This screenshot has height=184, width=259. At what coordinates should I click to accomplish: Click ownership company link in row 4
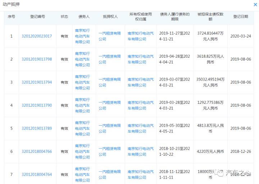[141, 105]
